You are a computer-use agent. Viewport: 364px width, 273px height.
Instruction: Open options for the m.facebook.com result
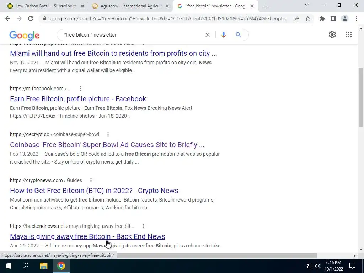pyautogui.click(x=80, y=89)
